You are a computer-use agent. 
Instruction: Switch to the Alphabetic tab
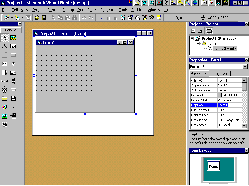click(199, 73)
